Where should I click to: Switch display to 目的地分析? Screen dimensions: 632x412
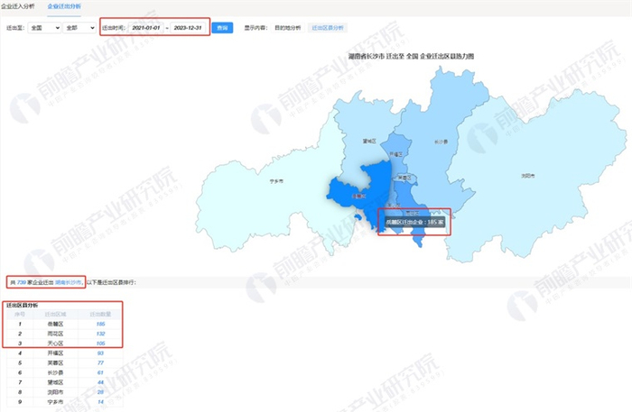288,28
